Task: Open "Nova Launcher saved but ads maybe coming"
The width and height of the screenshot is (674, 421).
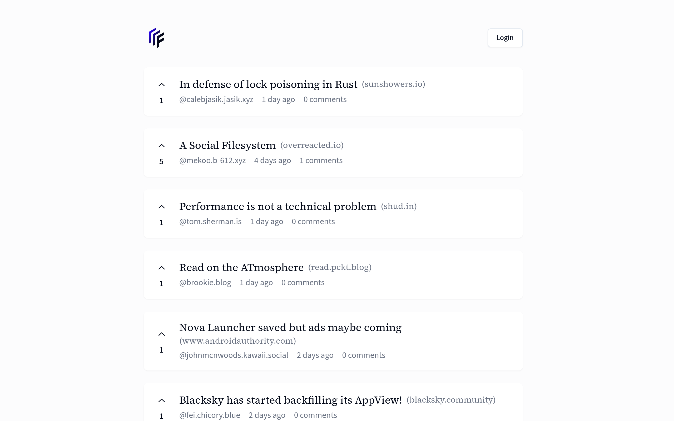Action: coord(290,327)
